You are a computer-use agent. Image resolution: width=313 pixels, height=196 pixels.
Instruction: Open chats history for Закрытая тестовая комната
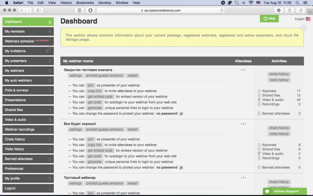[279, 74]
